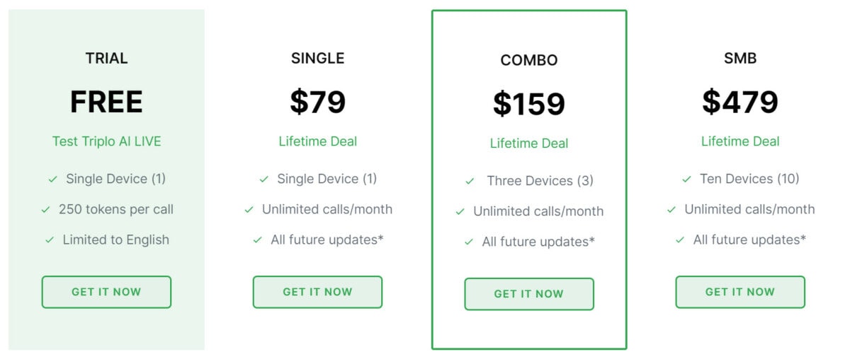Click Lifetime Deal text under $479
850x359 pixels.
coord(740,141)
